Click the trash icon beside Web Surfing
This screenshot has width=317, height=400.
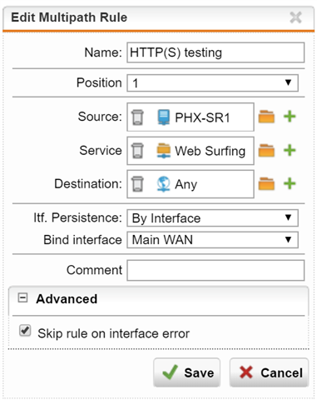(x=137, y=151)
